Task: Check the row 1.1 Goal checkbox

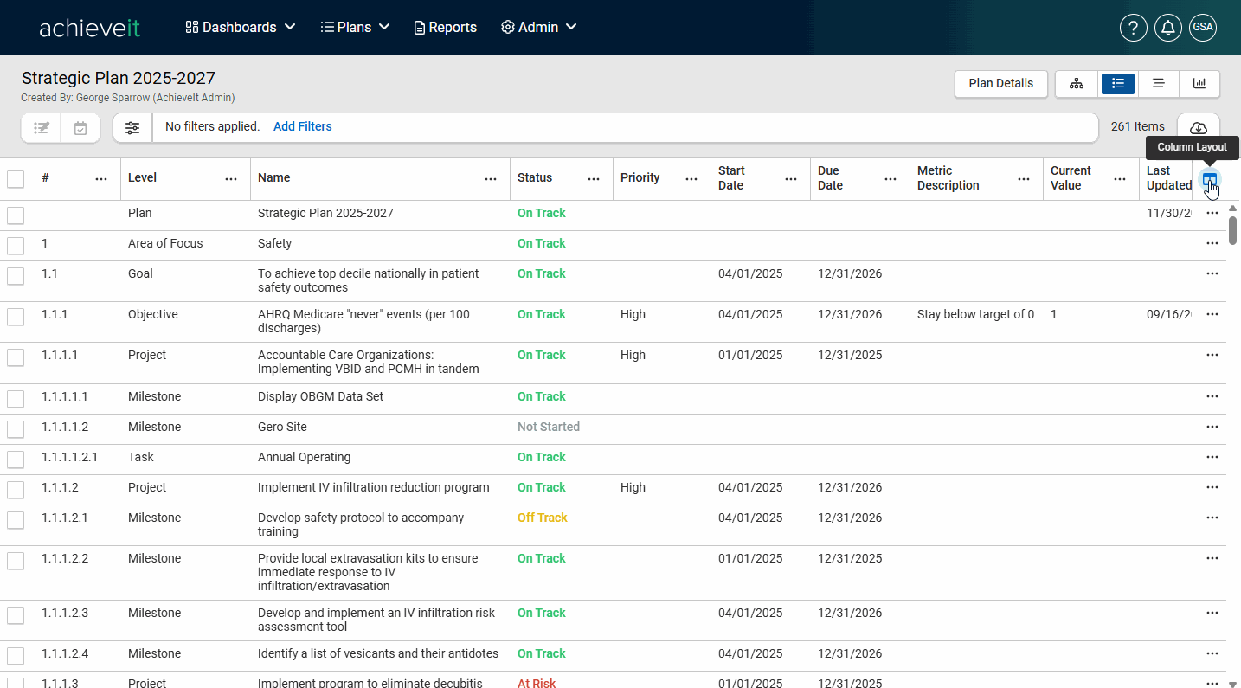Action: [16, 276]
